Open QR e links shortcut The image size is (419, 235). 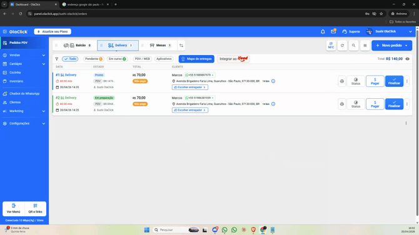35,209
